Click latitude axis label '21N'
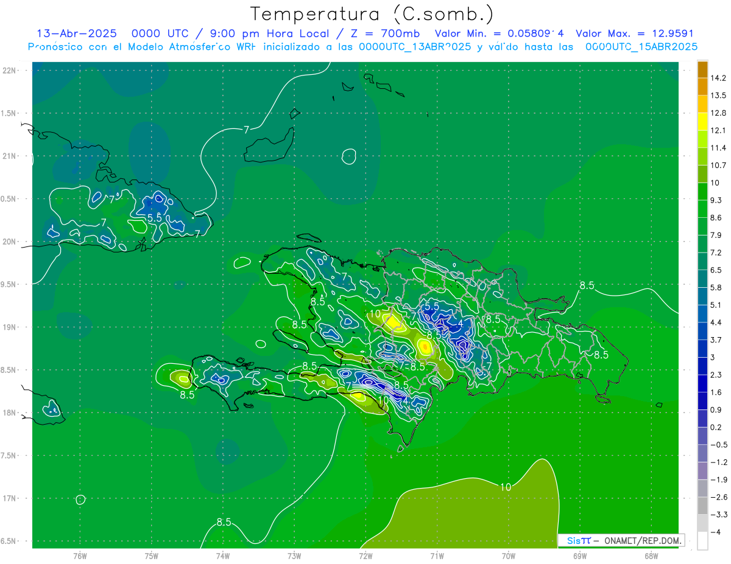 (x=9, y=156)
